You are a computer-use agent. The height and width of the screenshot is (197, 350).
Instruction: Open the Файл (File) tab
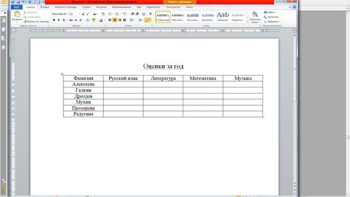pyautogui.click(x=16, y=7)
